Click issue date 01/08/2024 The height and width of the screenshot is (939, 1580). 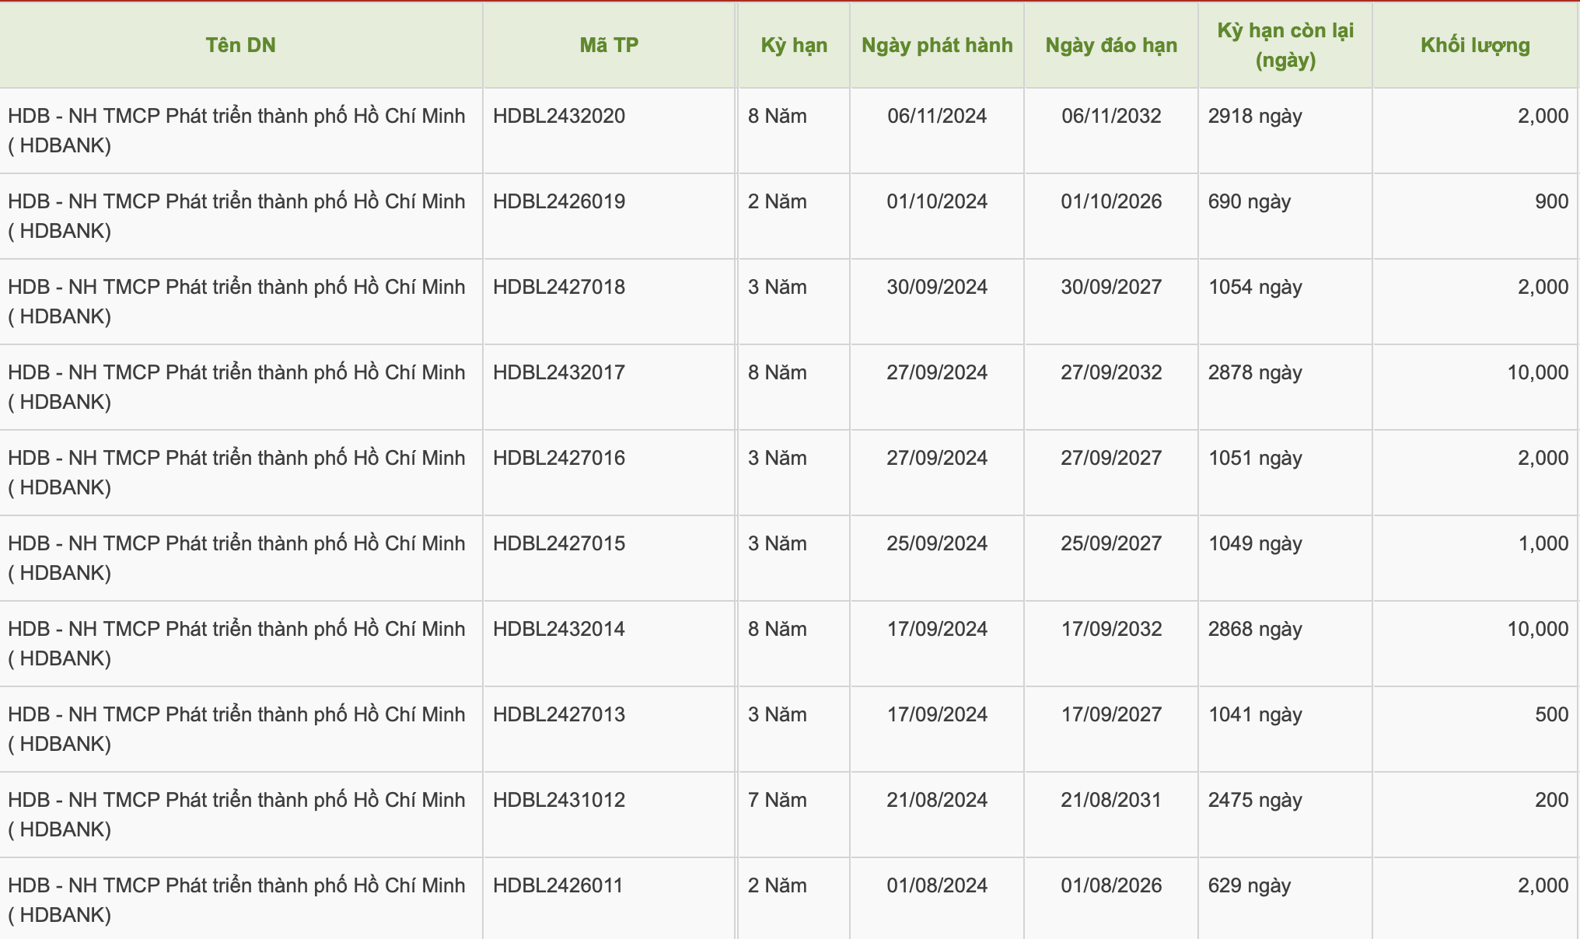[937, 885]
